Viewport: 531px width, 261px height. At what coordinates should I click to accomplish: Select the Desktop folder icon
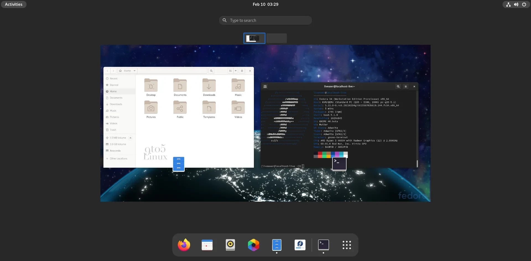(x=151, y=85)
